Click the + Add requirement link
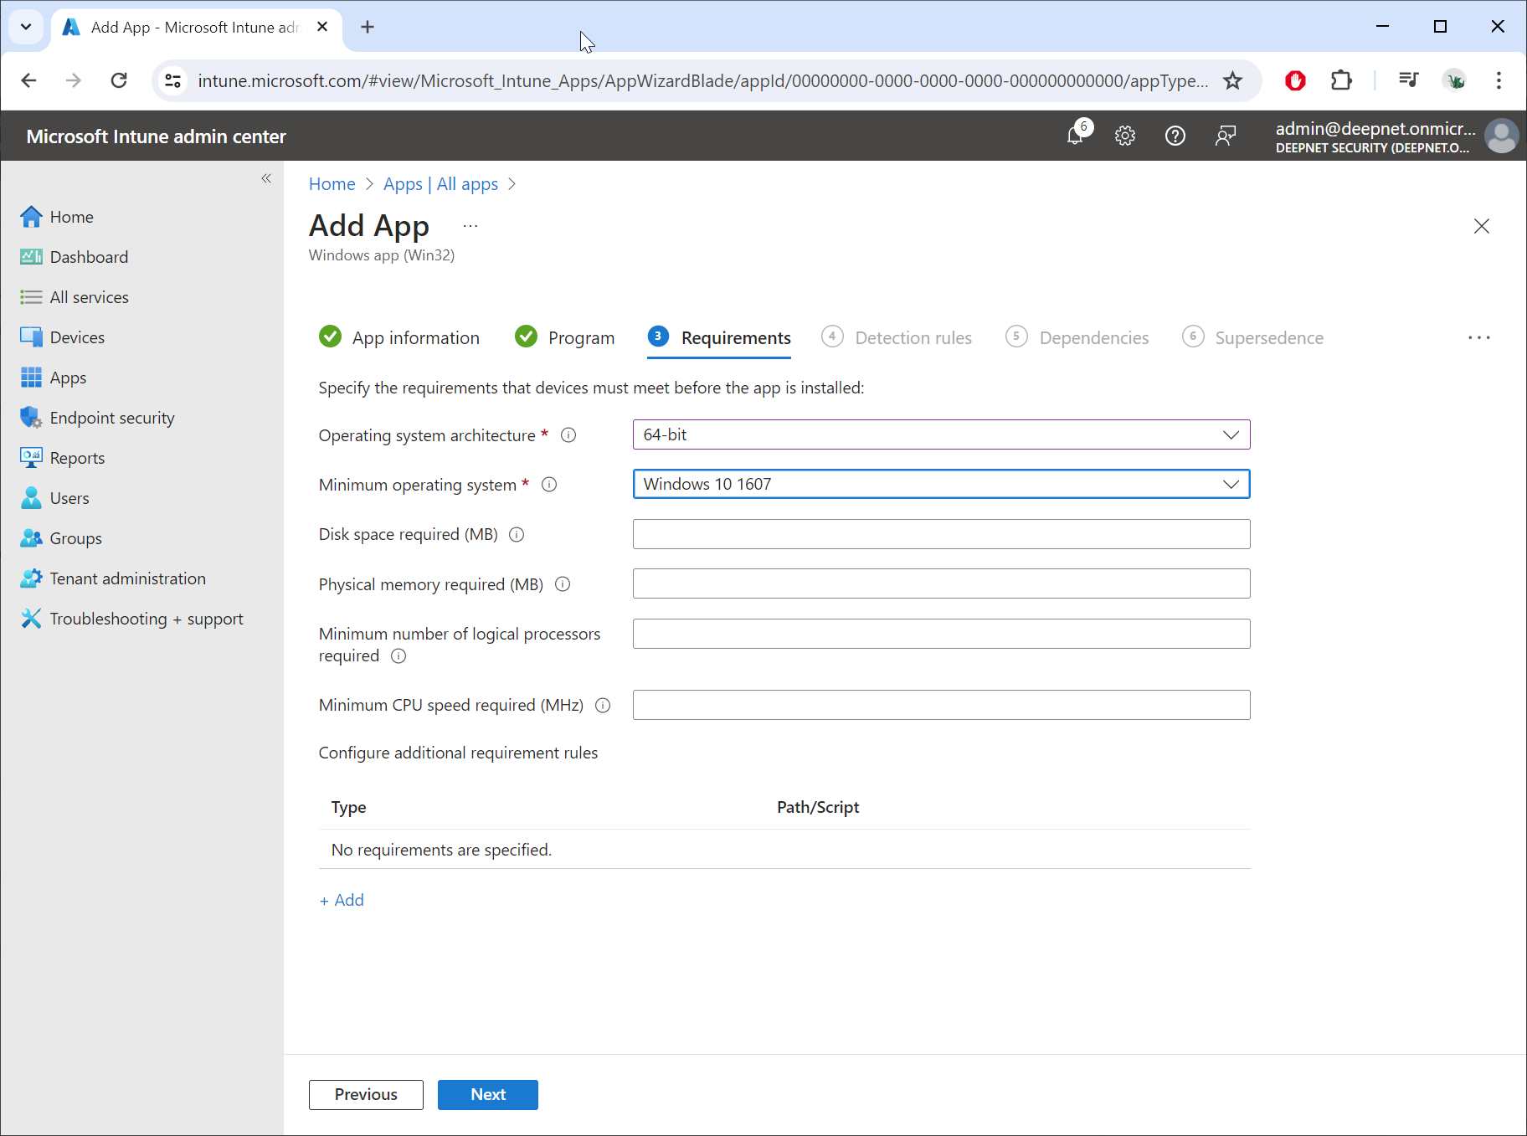Viewport: 1527px width, 1136px height. (x=342, y=900)
